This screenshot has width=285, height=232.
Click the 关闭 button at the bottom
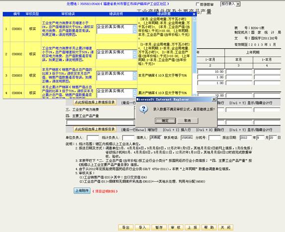point(226,228)
